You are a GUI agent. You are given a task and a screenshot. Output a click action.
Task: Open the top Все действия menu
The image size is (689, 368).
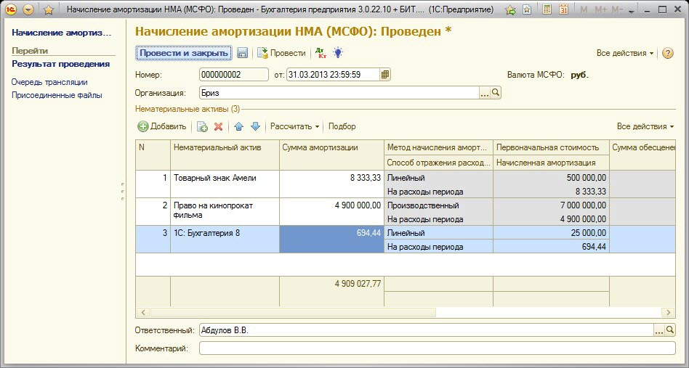pyautogui.click(x=625, y=53)
